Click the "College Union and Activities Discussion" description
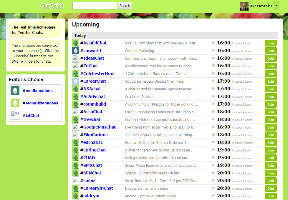This screenshot has height=200, width=288. [x=156, y=158]
